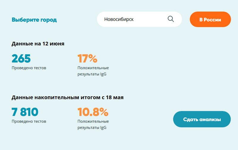Click "Положительные" label under 17%
The image size is (238, 150).
tap(93, 68)
